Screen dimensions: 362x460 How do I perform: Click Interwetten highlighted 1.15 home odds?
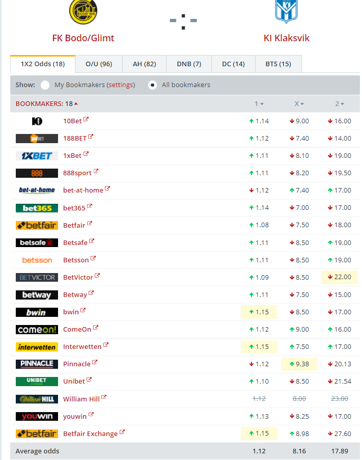259,347
